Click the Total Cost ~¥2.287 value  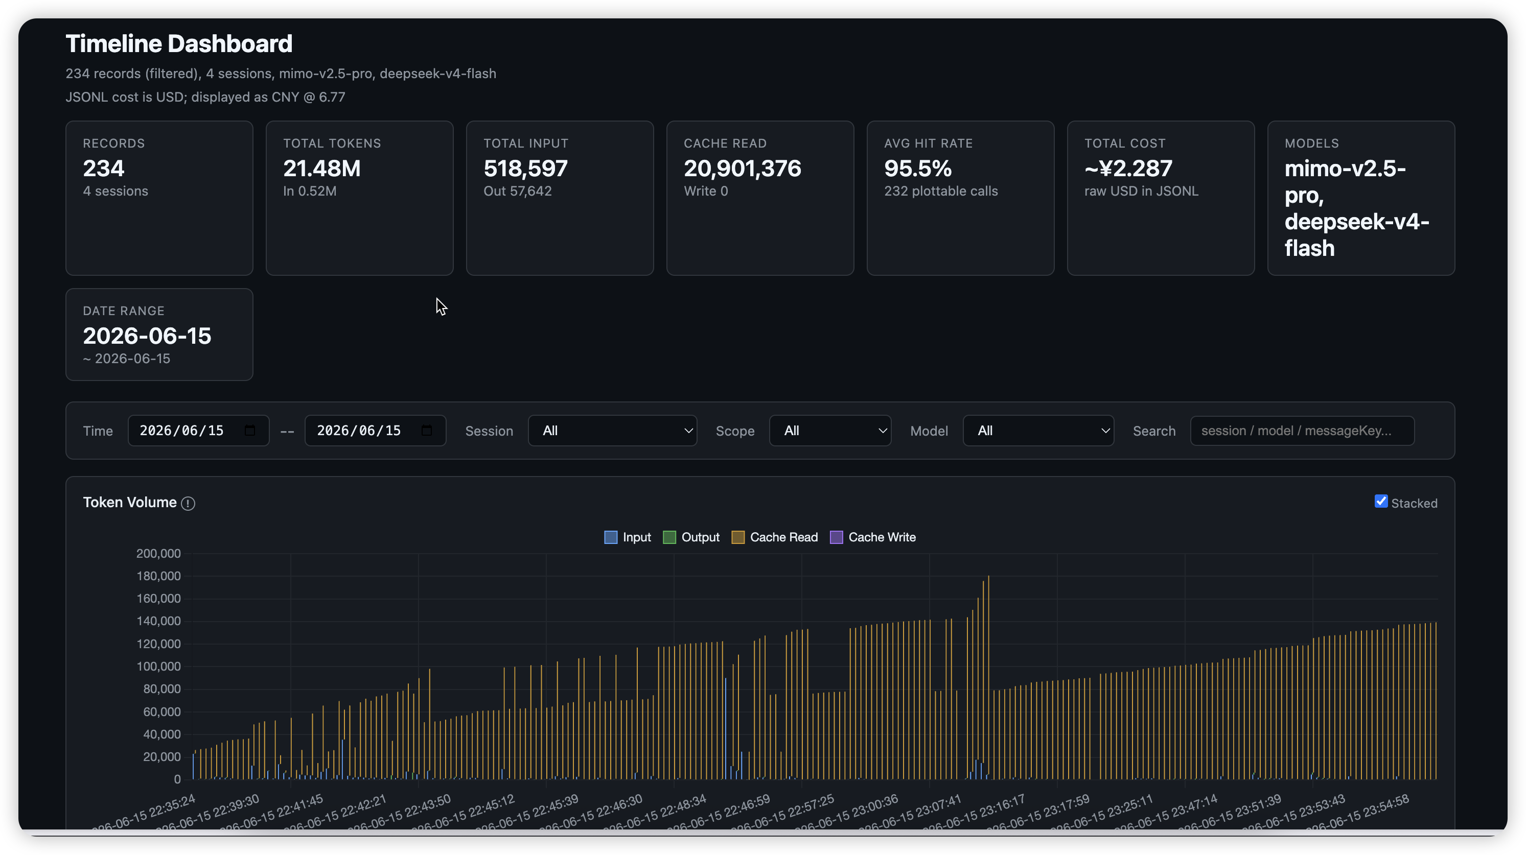click(1128, 169)
